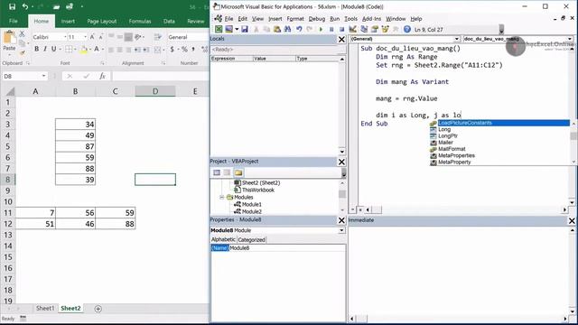This screenshot has height=325, width=578.
Task: Toggle Folders button in Project Explorer
Action: point(238,172)
